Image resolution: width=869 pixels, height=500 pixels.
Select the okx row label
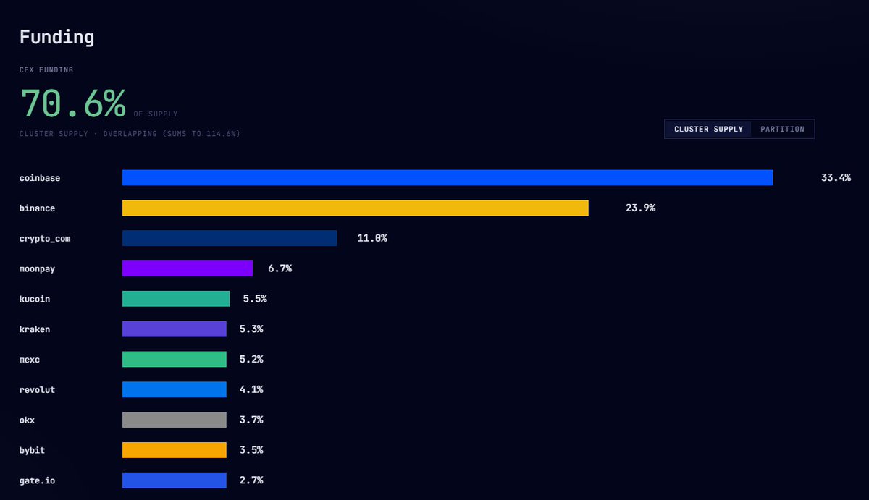click(27, 420)
